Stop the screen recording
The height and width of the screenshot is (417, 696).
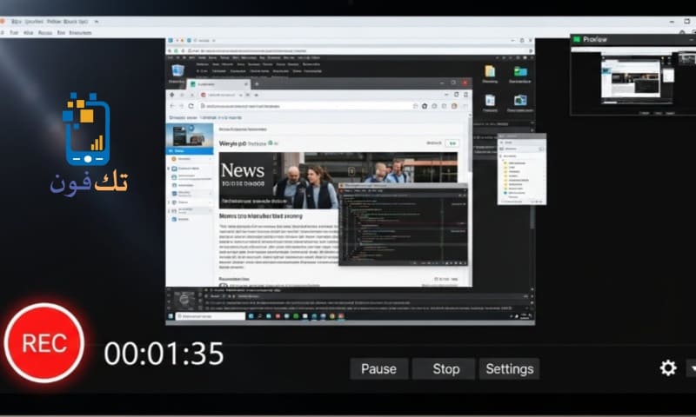[x=445, y=368]
